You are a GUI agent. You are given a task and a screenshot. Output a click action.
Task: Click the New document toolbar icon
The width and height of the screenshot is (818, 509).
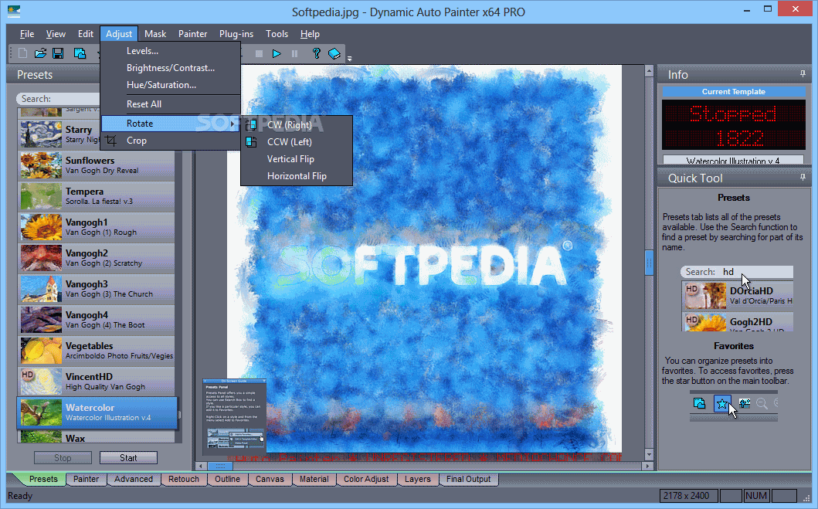tap(22, 53)
